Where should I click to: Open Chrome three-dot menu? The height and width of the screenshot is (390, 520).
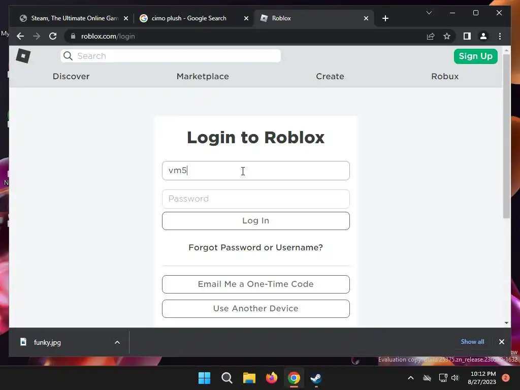[x=500, y=36]
